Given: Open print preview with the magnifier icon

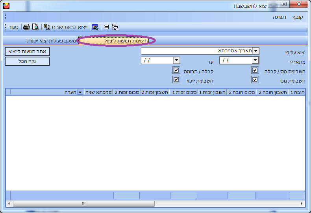Looking at the screenshot, I should click(35, 27).
